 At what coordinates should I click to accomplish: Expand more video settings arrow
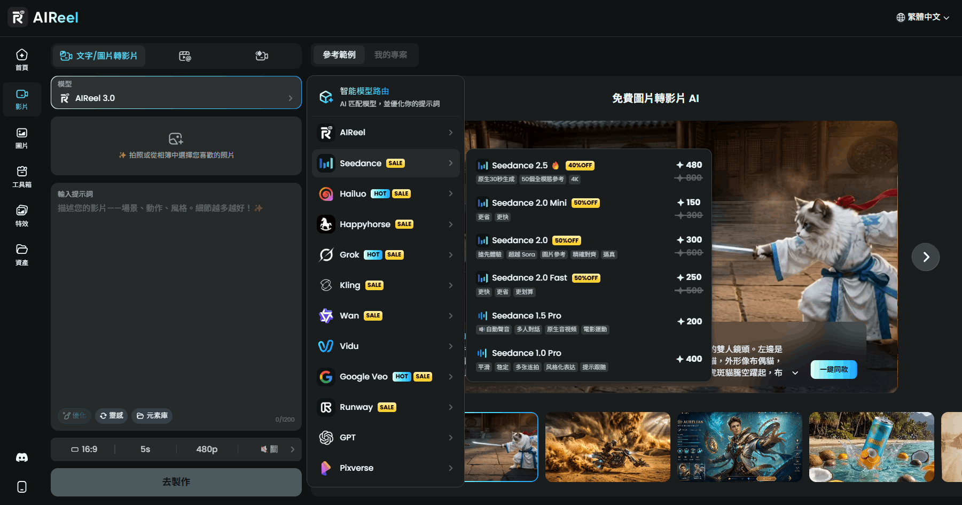click(x=293, y=449)
